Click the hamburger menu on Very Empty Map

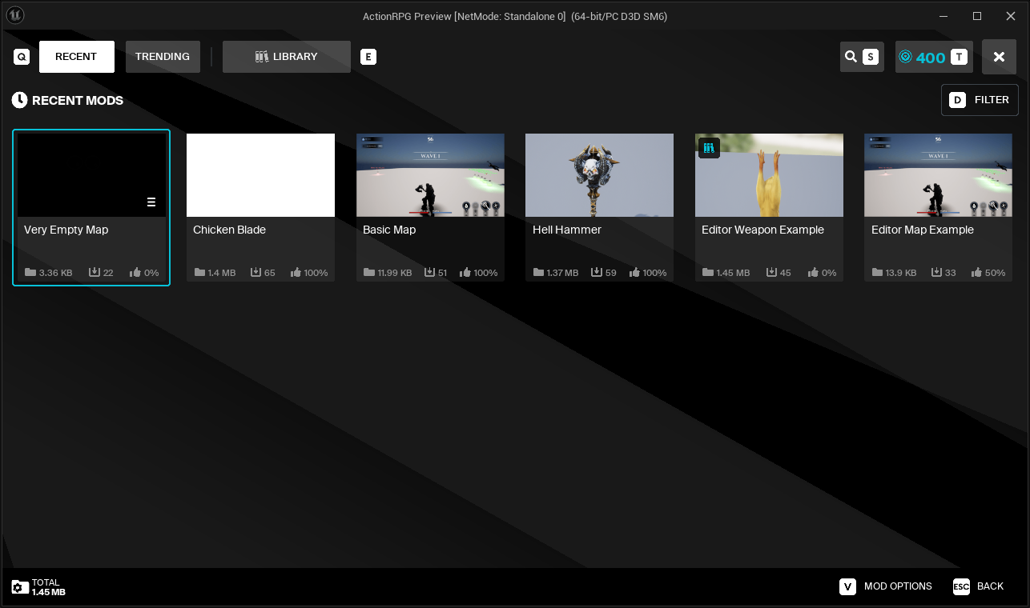[x=151, y=202]
